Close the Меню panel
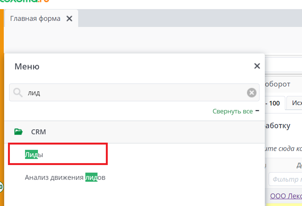The width and height of the screenshot is (302, 206). [257, 66]
